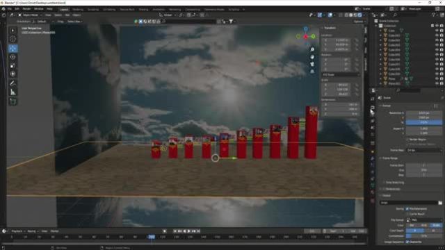Switch to the Modeling workspace tab
The image size is (445, 250).
[x=78, y=9]
